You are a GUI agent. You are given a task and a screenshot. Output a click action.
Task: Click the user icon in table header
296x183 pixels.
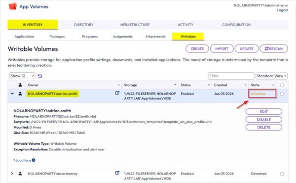[x=20, y=85]
